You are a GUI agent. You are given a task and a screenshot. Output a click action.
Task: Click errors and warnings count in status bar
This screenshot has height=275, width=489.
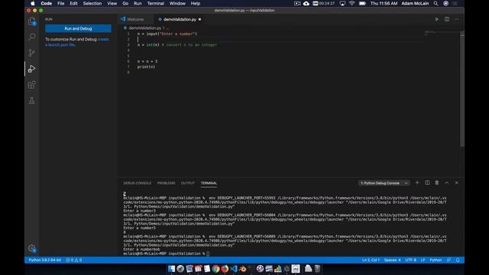[x=74, y=260]
